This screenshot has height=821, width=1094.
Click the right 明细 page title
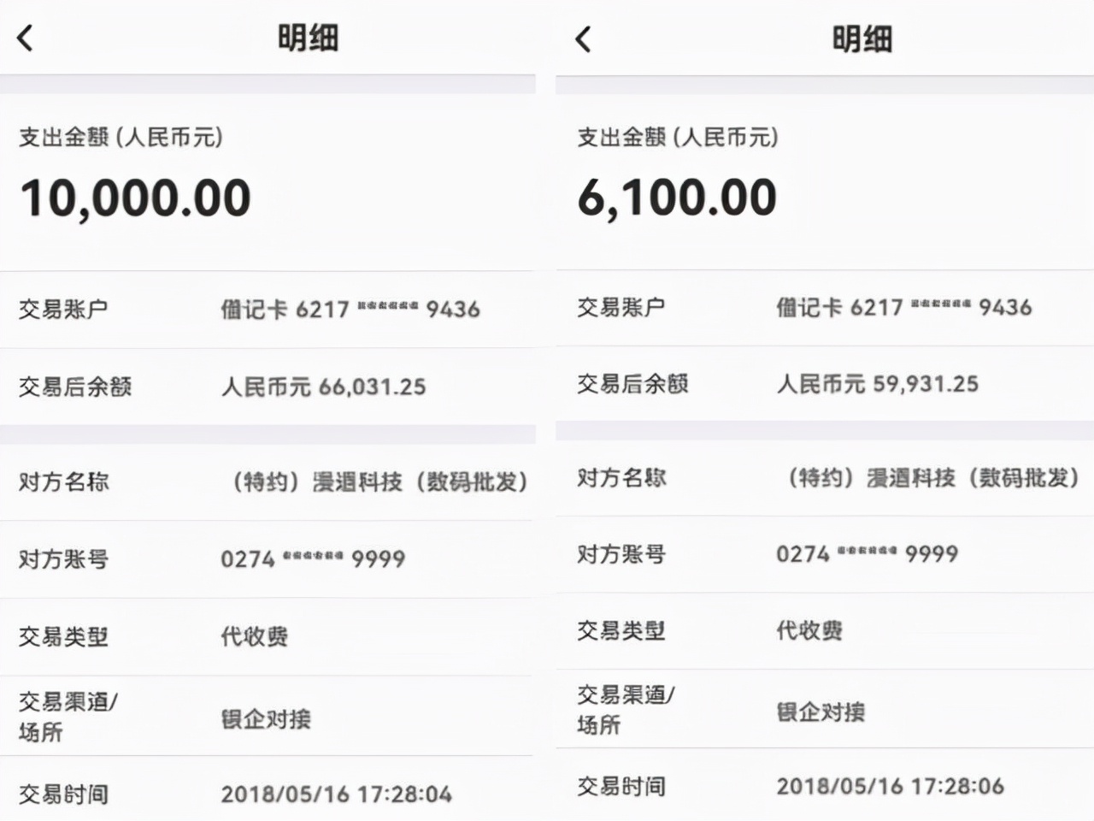863,38
